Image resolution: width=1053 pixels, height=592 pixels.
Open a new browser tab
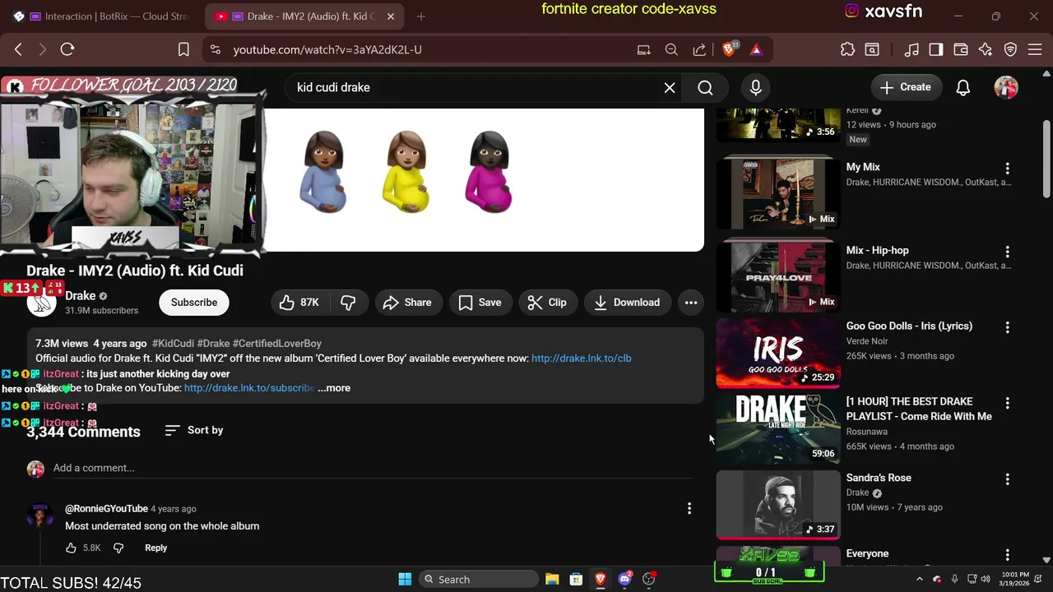pyautogui.click(x=421, y=16)
